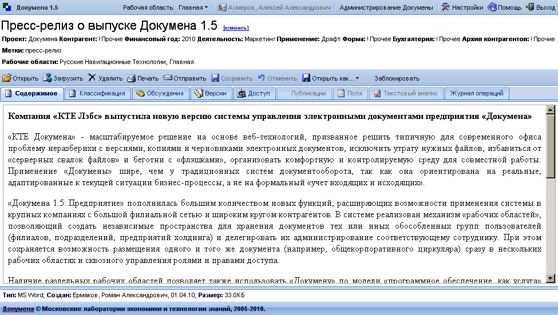Click the Удалить toolbar label
The width and height of the screenshot is (558, 315).
pos(110,78)
